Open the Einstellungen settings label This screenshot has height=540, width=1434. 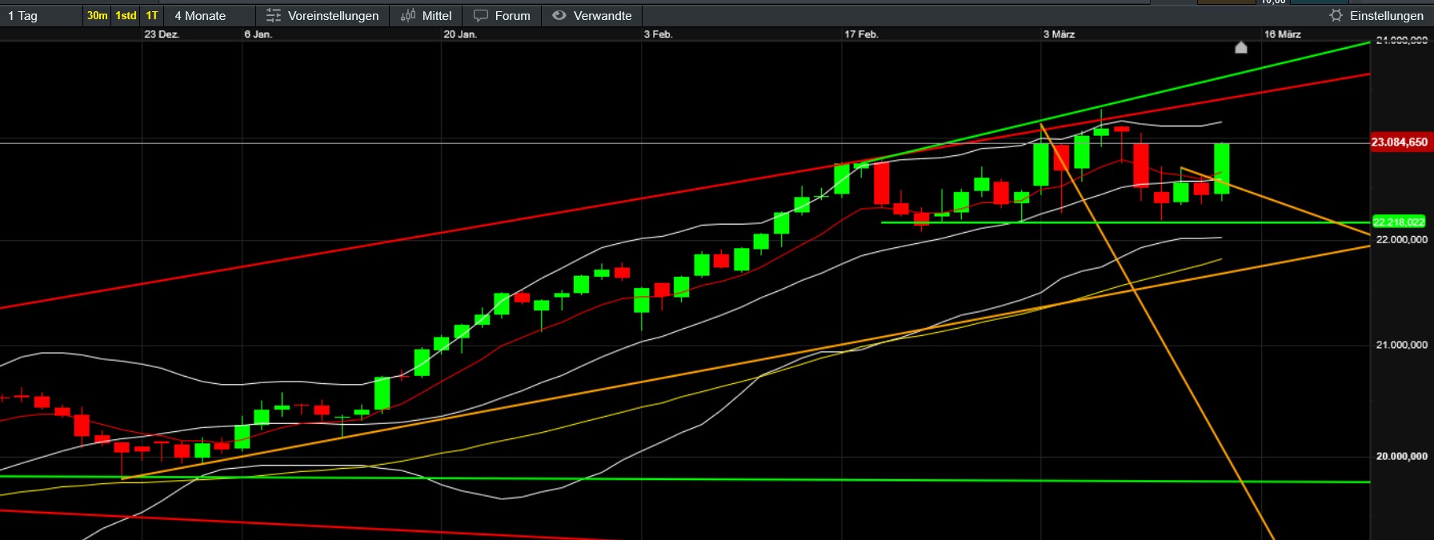point(1387,15)
